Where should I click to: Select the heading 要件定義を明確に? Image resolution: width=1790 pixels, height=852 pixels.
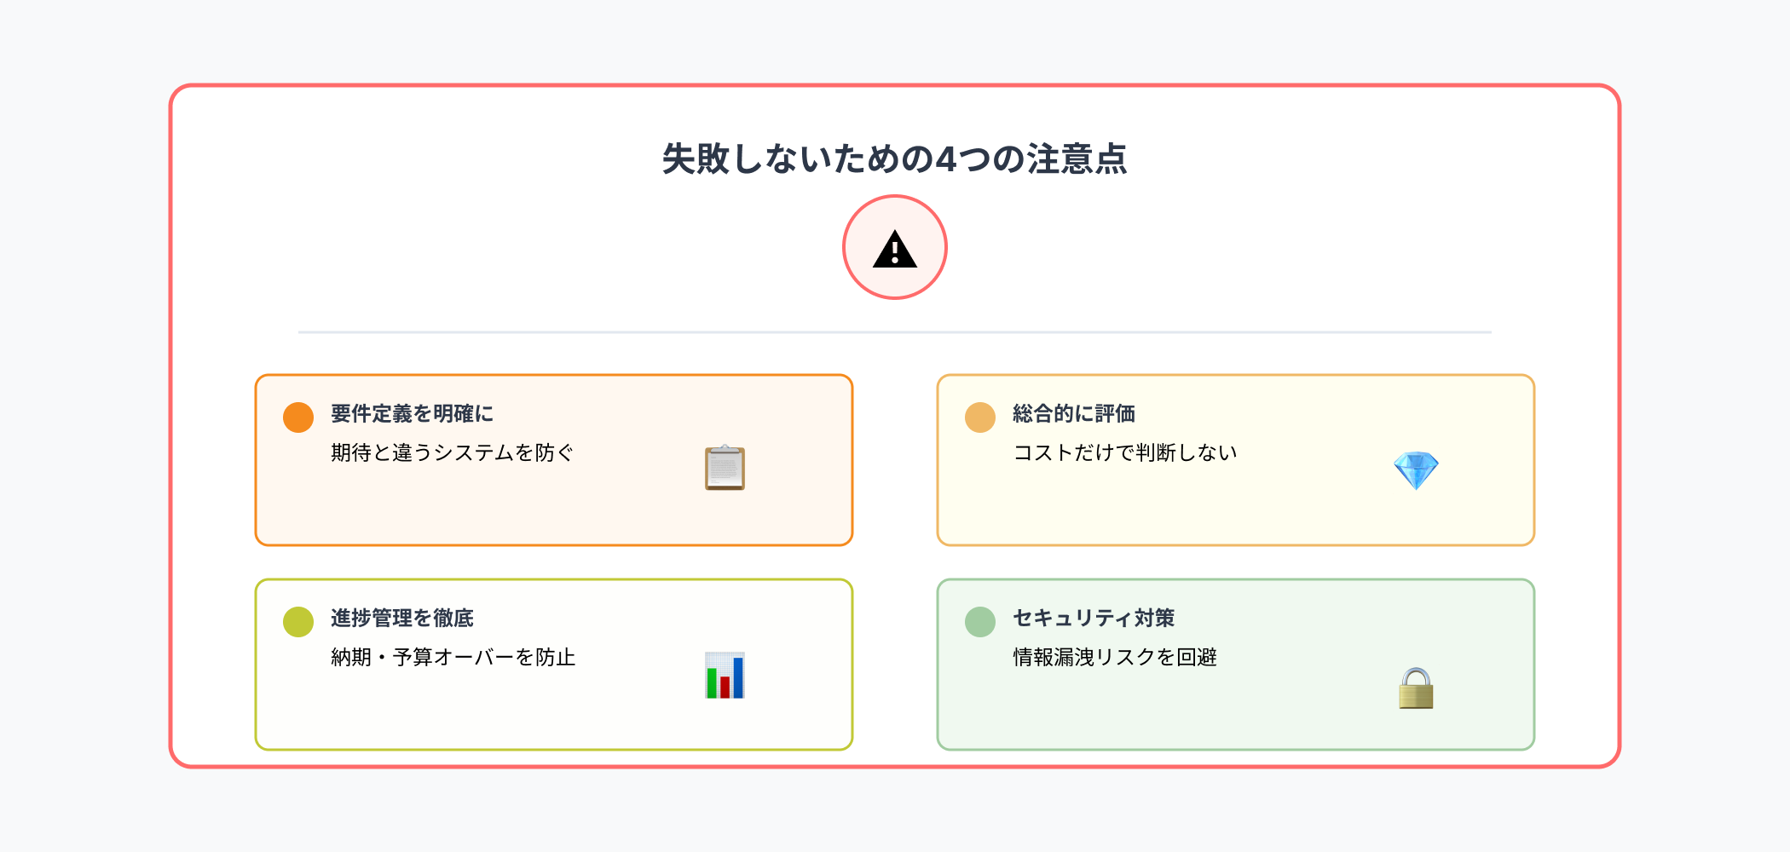(412, 414)
